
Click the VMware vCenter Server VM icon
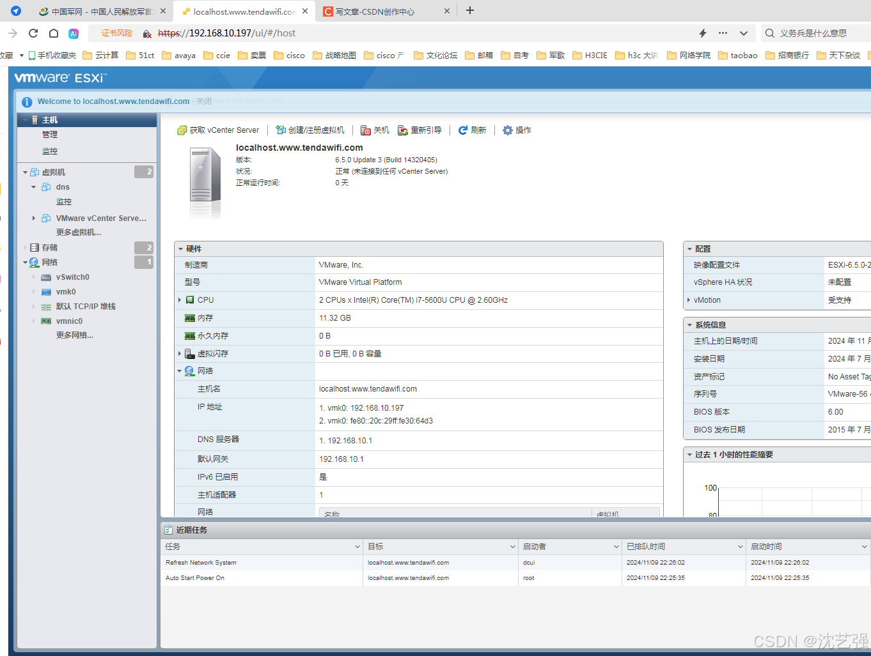point(46,218)
